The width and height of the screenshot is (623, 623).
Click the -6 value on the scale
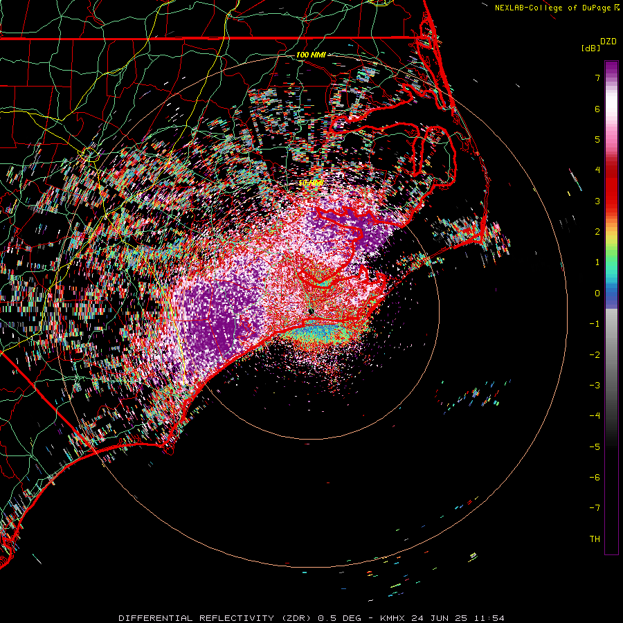pyautogui.click(x=595, y=478)
